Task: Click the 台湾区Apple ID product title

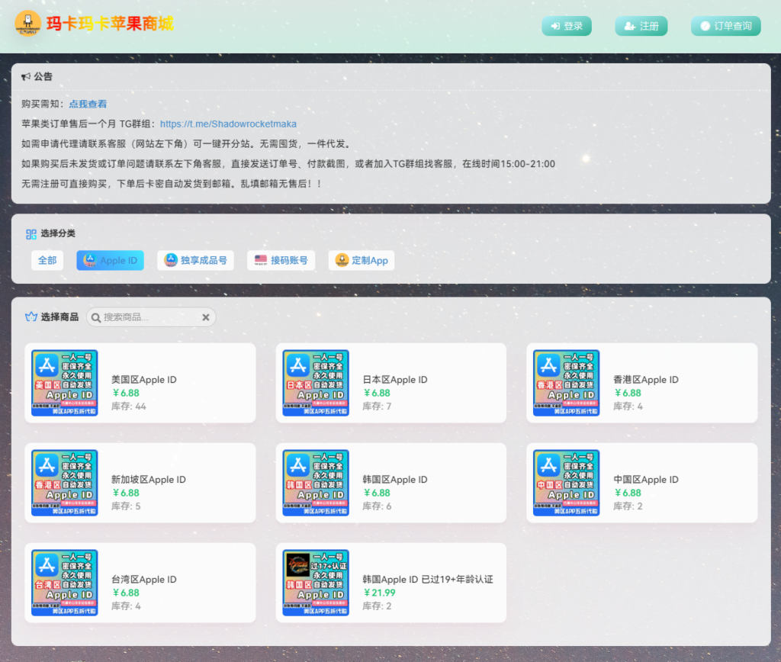Action: coord(144,580)
